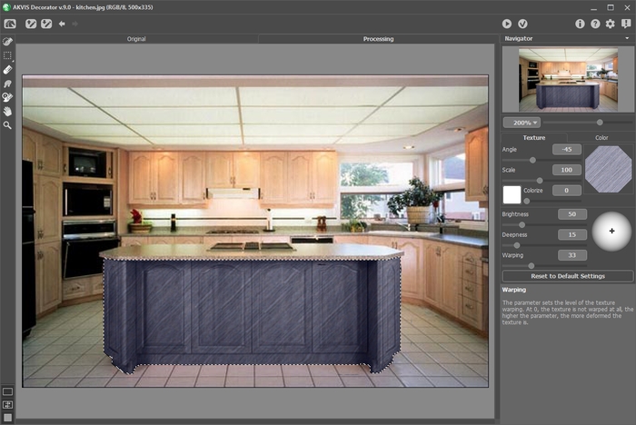Select the Quick Selection brush tool
The height and width of the screenshot is (425, 636).
pos(7,42)
